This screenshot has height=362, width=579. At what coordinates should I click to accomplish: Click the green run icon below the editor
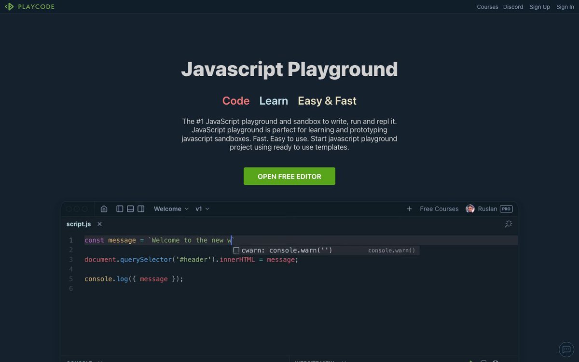pyautogui.click(x=470, y=361)
